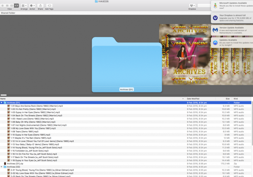
Task: Click the Add Tags toolbar icon
Action: [x=49, y=6]
